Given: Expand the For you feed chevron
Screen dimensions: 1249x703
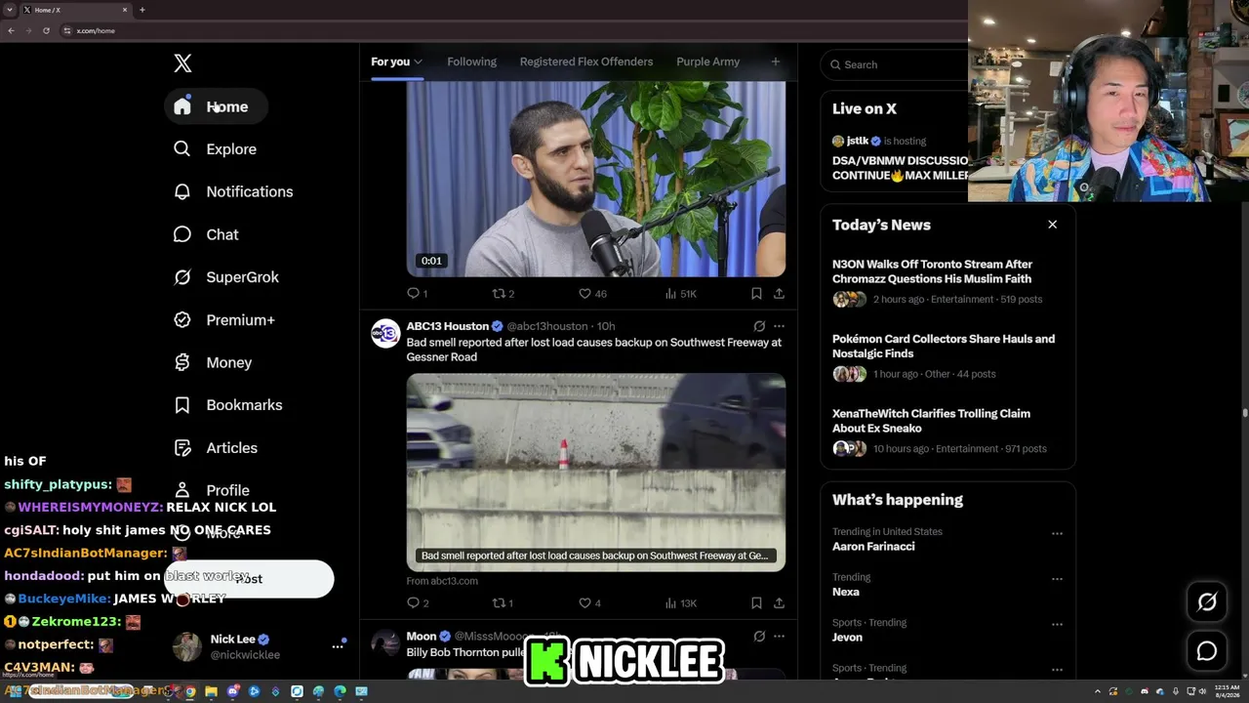Looking at the screenshot, I should coord(418,62).
